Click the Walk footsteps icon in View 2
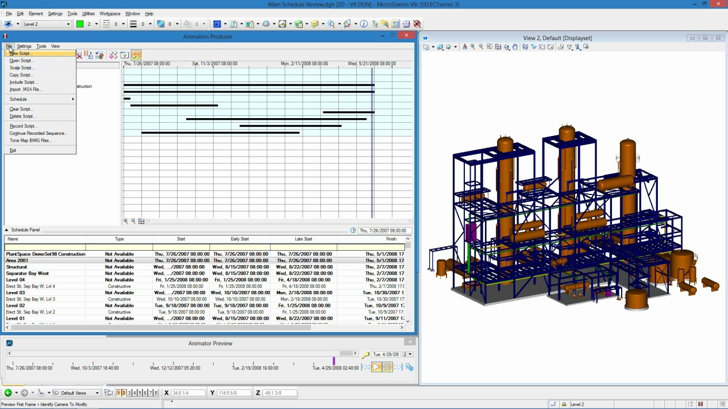The width and height of the screenshot is (728, 409). [x=525, y=47]
